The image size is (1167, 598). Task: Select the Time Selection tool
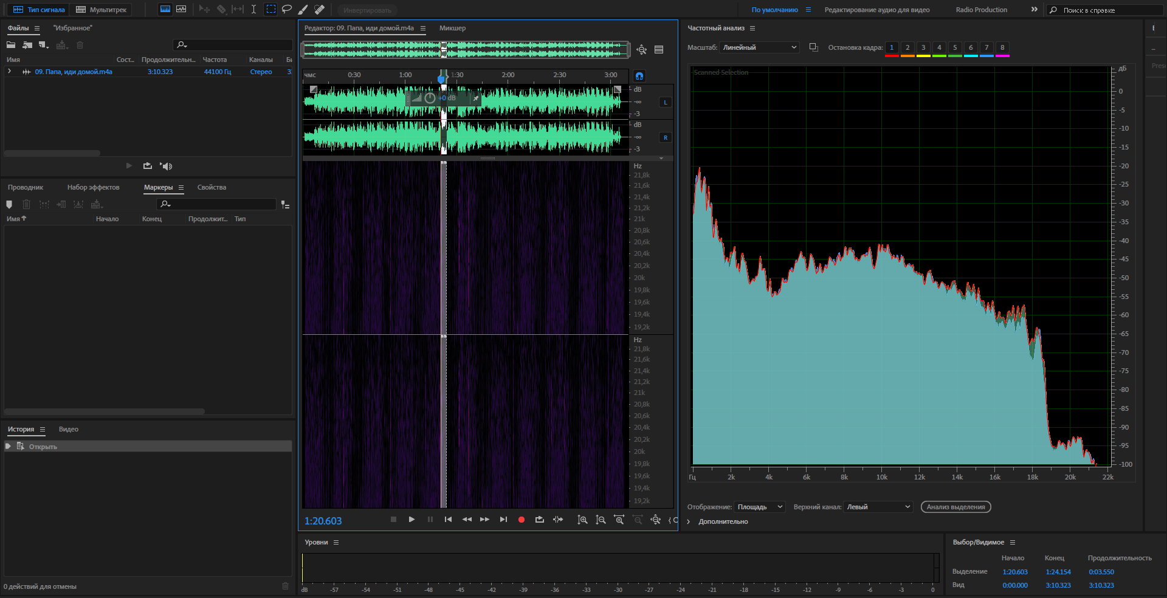click(253, 9)
